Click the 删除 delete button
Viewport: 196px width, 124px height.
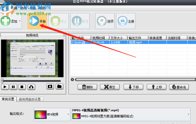[87, 87]
